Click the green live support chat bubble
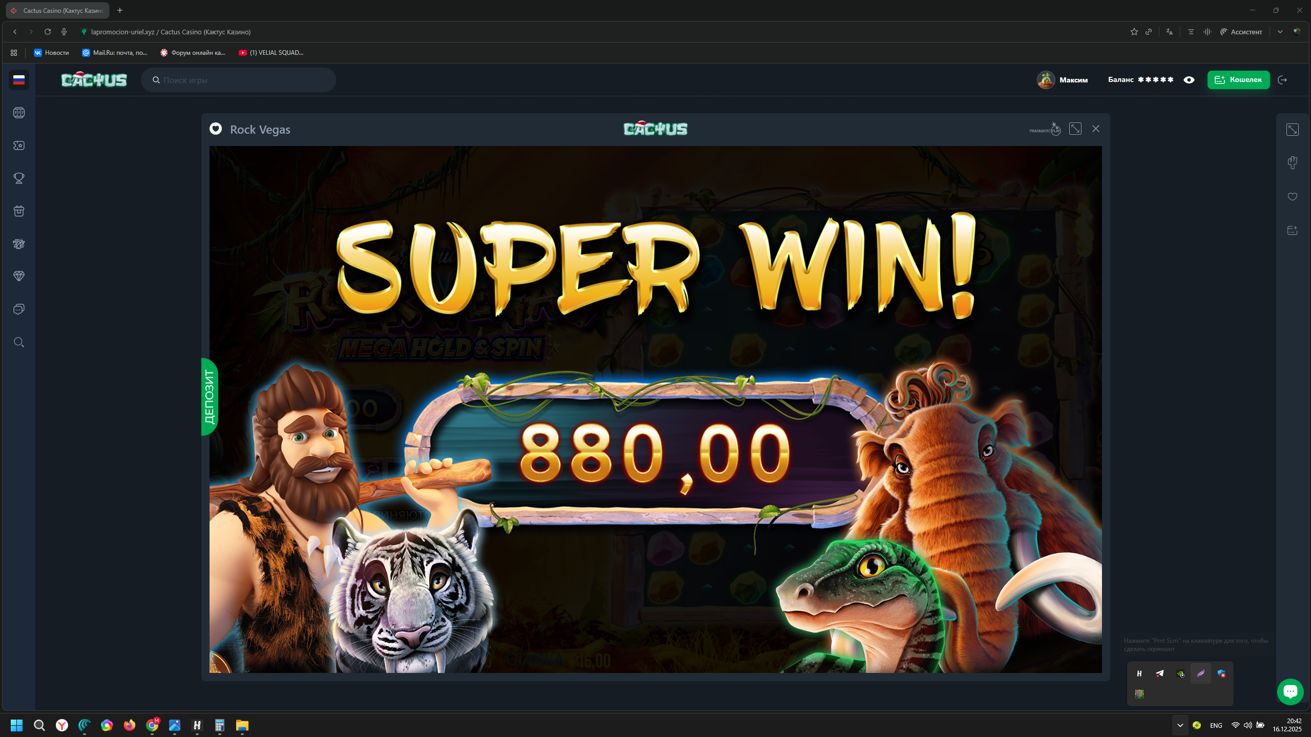Image resolution: width=1311 pixels, height=737 pixels. pos(1290,691)
